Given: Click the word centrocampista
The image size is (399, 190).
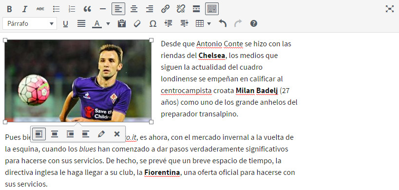Looking at the screenshot, I should click(x=186, y=91).
